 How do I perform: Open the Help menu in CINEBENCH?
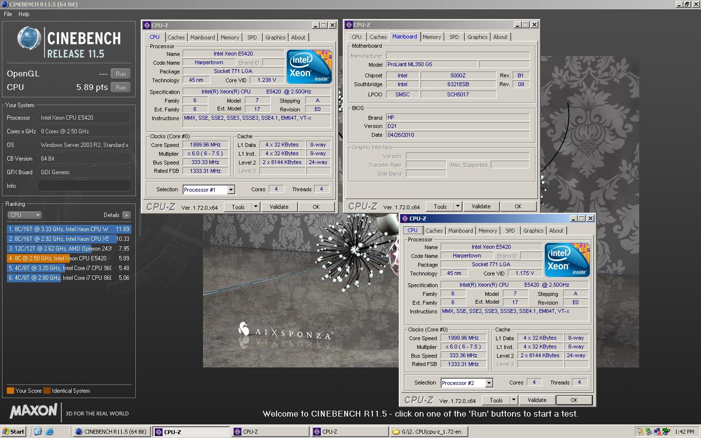click(x=24, y=14)
